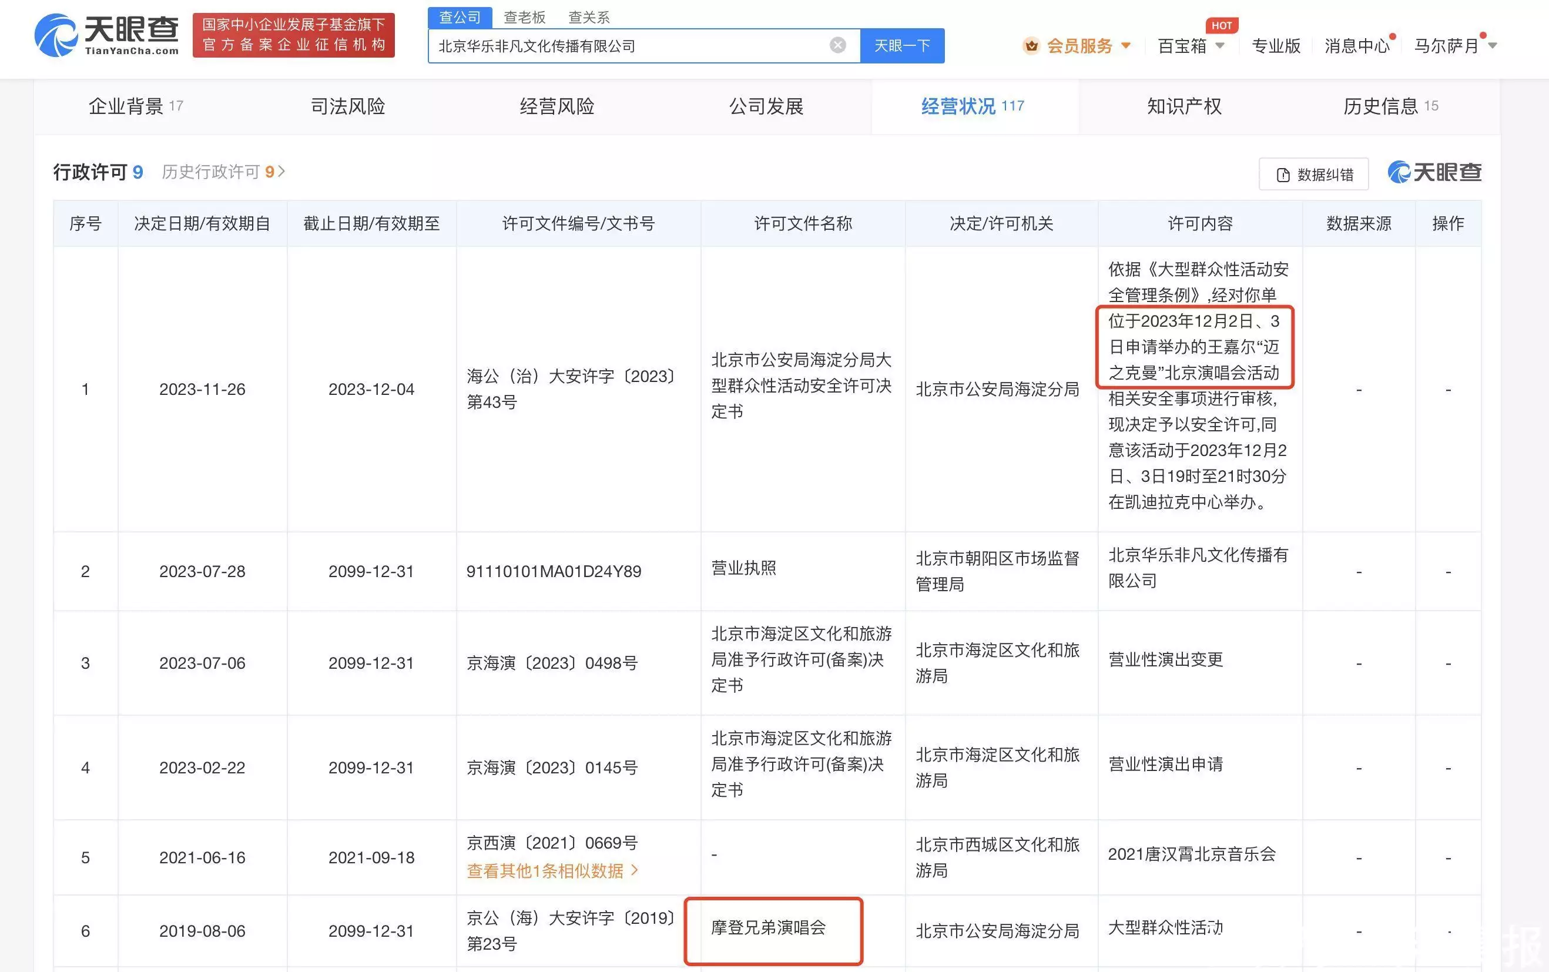Open the user menu arrow next to 马尔萨月
This screenshot has width=1549, height=972.
[1493, 46]
